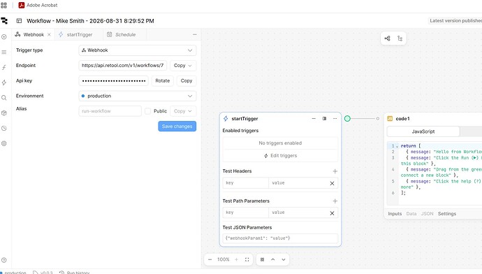The image size is (482, 274).
Task: Open the libraries cube sidebar icon
Action: click(4, 113)
